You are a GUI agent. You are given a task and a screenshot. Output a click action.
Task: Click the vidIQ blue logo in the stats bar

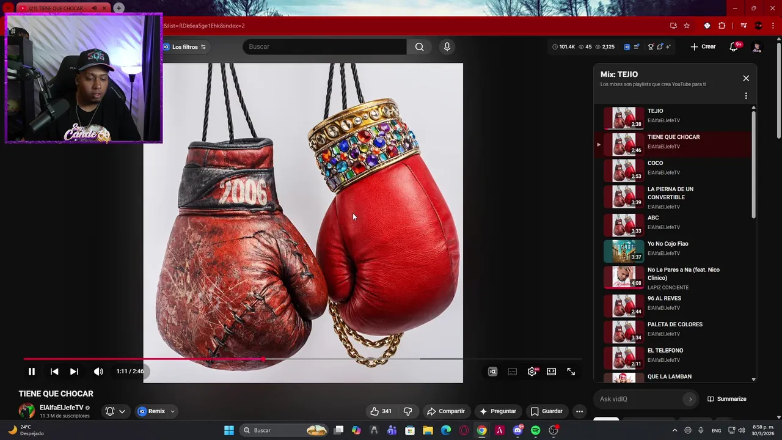click(627, 46)
